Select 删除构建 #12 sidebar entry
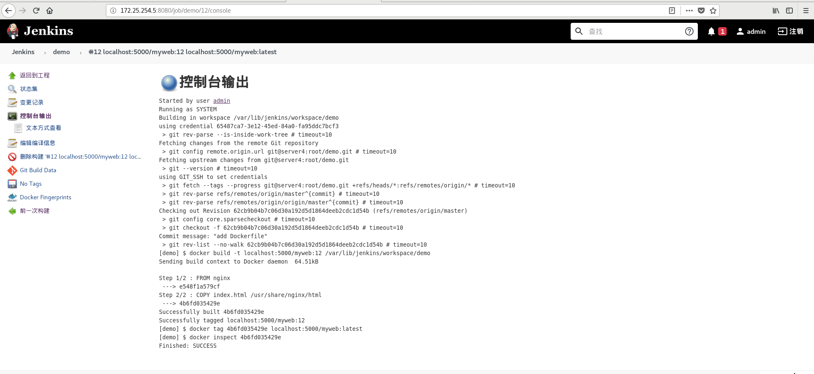The height and width of the screenshot is (374, 814). tap(81, 157)
